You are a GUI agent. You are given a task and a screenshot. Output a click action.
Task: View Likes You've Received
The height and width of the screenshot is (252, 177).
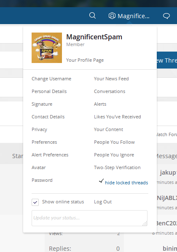tap(118, 117)
